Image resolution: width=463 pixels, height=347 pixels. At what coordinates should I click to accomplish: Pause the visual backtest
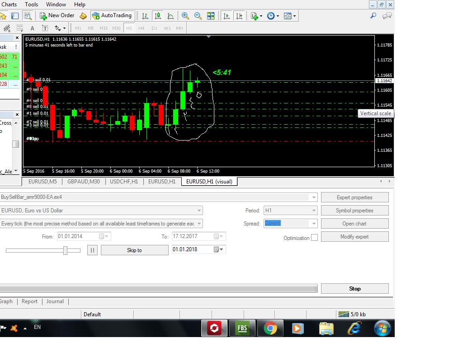tap(92, 250)
